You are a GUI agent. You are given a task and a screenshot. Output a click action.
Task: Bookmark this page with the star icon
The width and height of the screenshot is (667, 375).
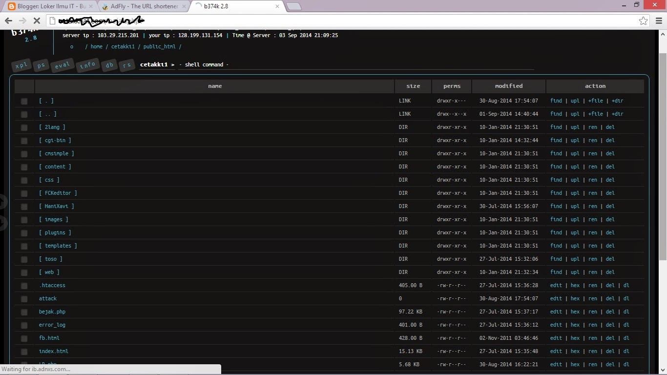coord(644,21)
